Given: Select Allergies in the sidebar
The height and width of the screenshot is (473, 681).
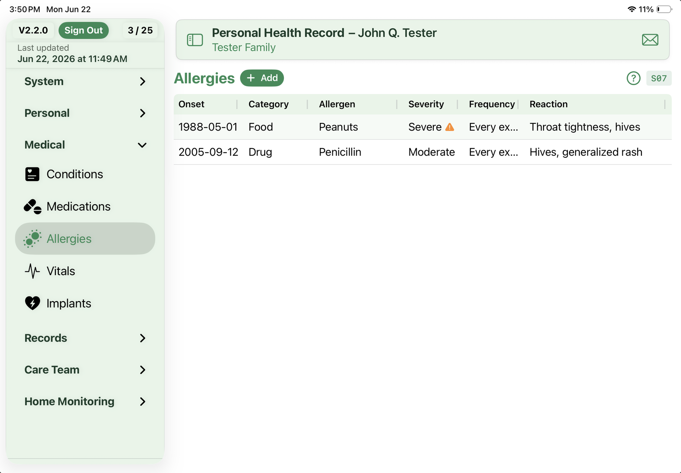Looking at the screenshot, I should pyautogui.click(x=85, y=239).
